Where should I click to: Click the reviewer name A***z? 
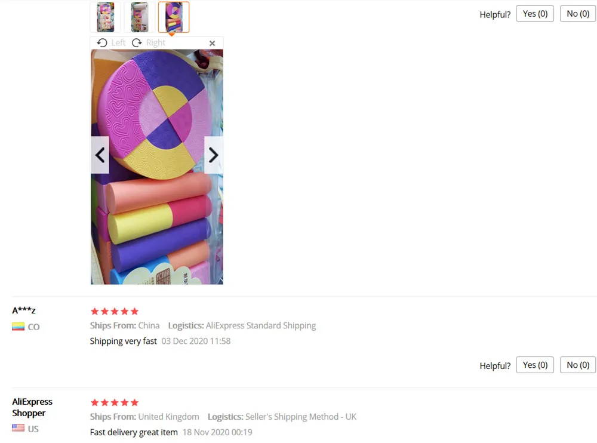click(x=24, y=310)
